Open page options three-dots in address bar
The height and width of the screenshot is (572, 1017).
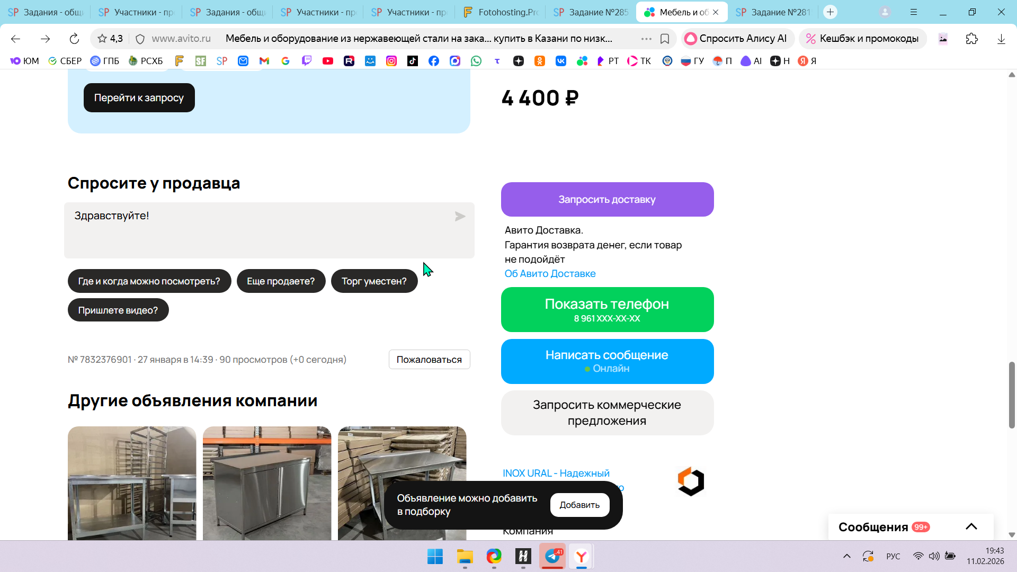[x=646, y=39]
